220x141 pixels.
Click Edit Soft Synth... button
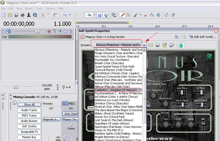click(203, 37)
